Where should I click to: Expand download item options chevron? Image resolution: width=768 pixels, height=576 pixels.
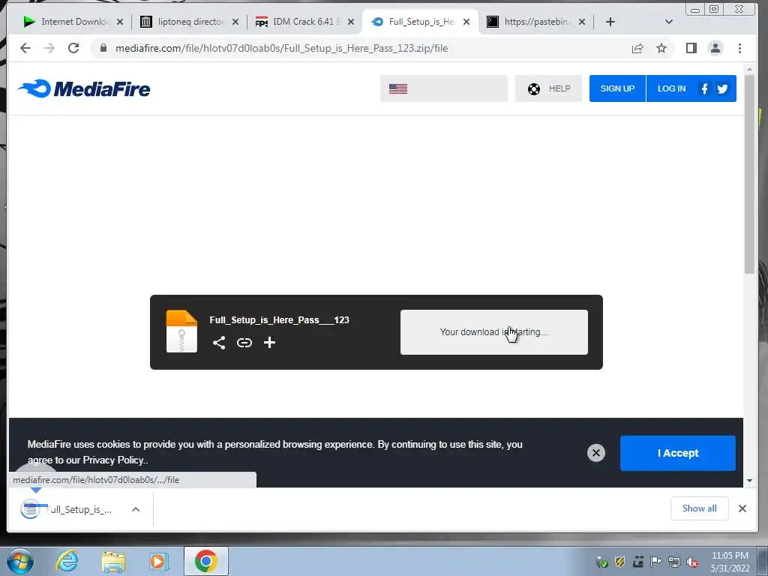[x=136, y=509]
